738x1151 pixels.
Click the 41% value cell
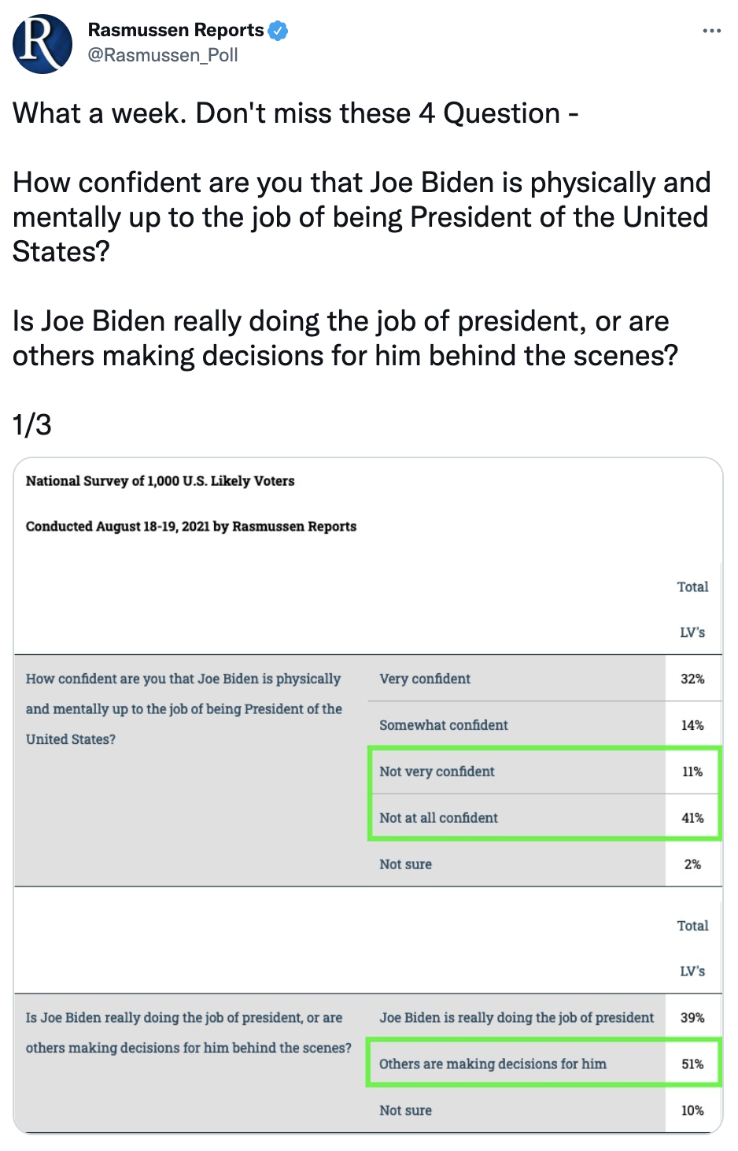coord(692,818)
